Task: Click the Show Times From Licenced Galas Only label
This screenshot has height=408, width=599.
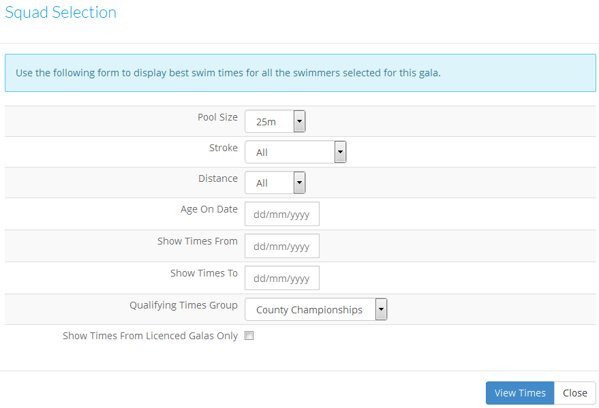Action: coord(150,336)
